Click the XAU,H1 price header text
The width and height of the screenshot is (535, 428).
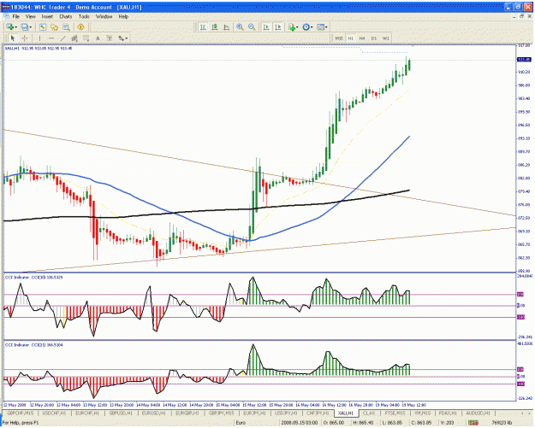pyautogui.click(x=39, y=49)
